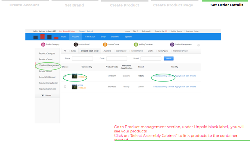Select the Unpaid back label tab

(89, 51)
